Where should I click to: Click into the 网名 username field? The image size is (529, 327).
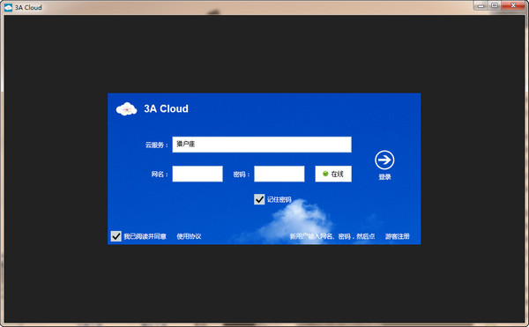click(x=197, y=174)
